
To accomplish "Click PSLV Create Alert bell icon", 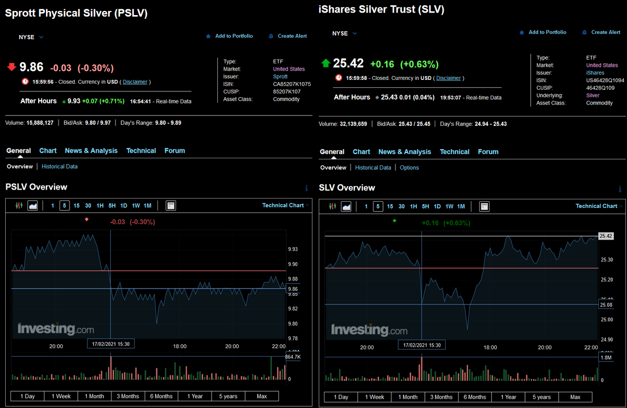I will coord(271,37).
